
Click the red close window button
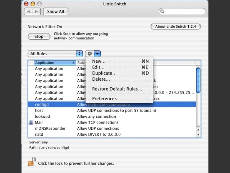[x=26, y=4]
